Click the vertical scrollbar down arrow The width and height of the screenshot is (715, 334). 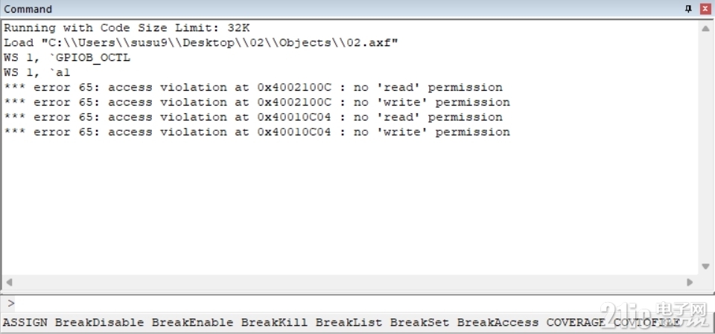(x=705, y=266)
